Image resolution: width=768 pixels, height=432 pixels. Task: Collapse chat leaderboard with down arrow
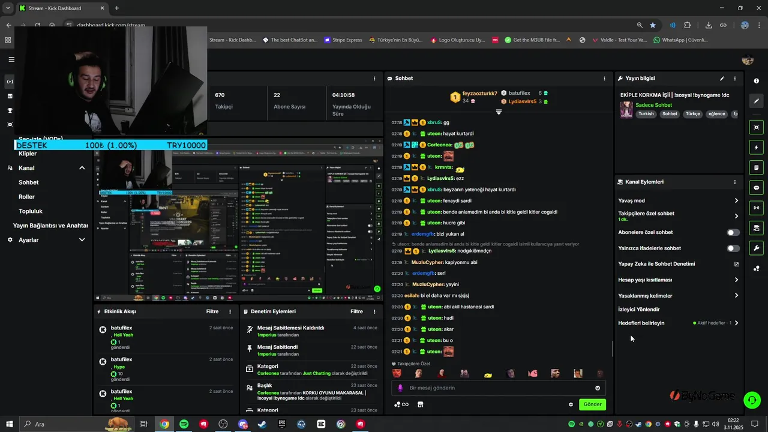(499, 112)
